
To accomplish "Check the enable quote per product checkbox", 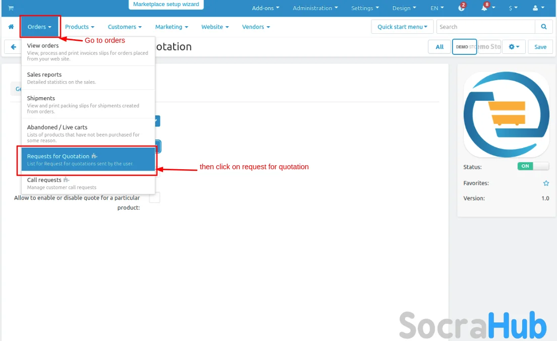I will tap(154, 198).
